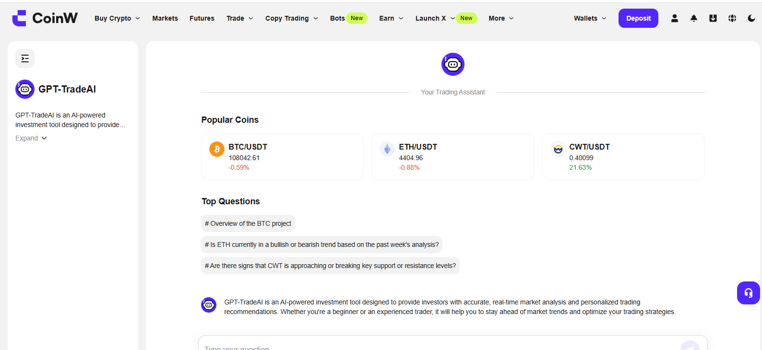The width and height of the screenshot is (762, 350).
Task: Open the notifications bell
Action: tap(693, 18)
